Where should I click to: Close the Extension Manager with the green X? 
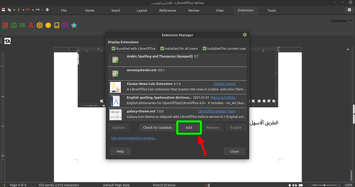coord(245,35)
